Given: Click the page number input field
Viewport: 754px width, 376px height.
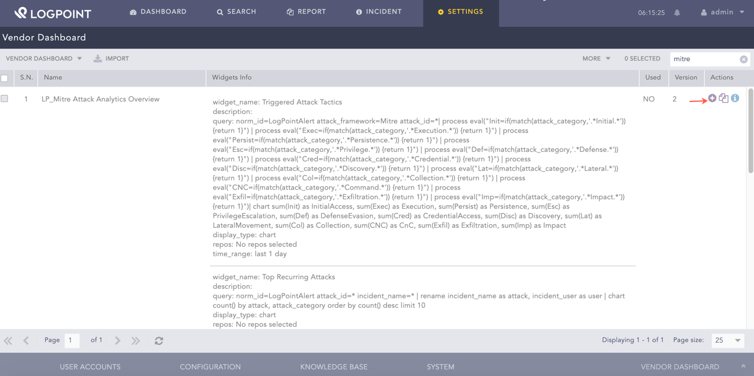Looking at the screenshot, I should [72, 340].
